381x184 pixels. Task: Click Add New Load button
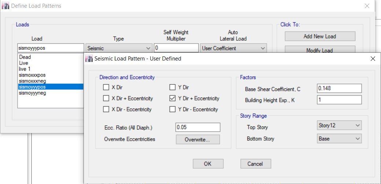point(319,36)
